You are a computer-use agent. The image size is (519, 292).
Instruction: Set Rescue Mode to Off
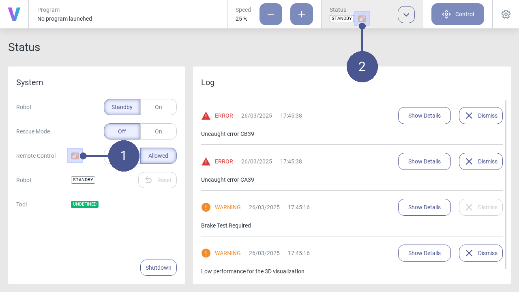coord(122,131)
